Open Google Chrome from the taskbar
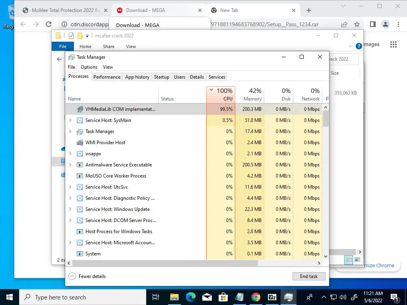The width and height of the screenshot is (407, 305). 256,297
